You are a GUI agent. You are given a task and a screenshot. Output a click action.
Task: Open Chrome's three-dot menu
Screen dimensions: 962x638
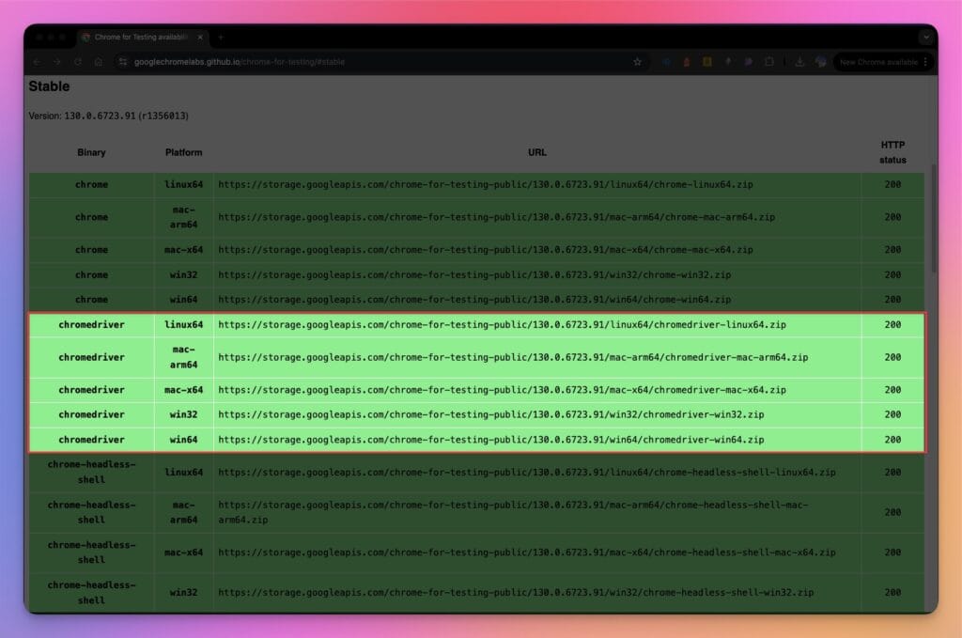pyautogui.click(x=925, y=62)
